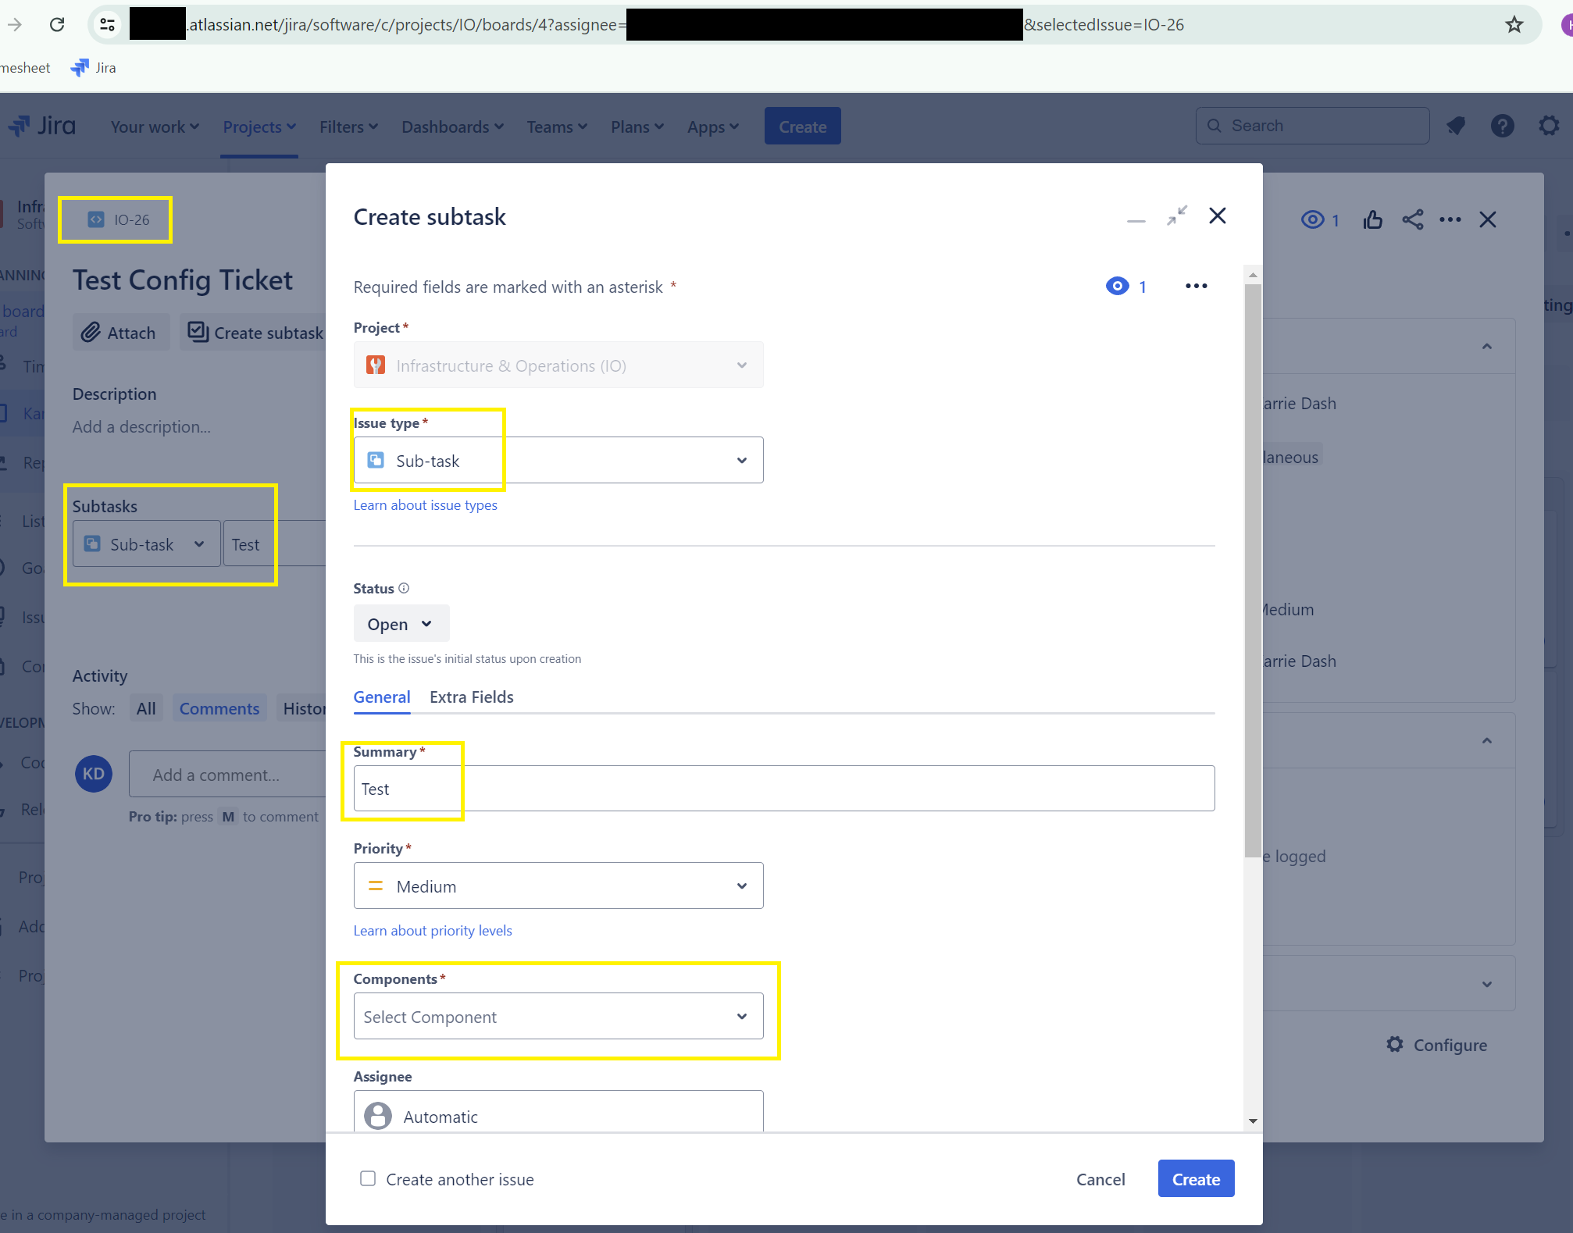The image size is (1573, 1233).
Task: Click the Learn about issue types link
Action: pos(425,505)
